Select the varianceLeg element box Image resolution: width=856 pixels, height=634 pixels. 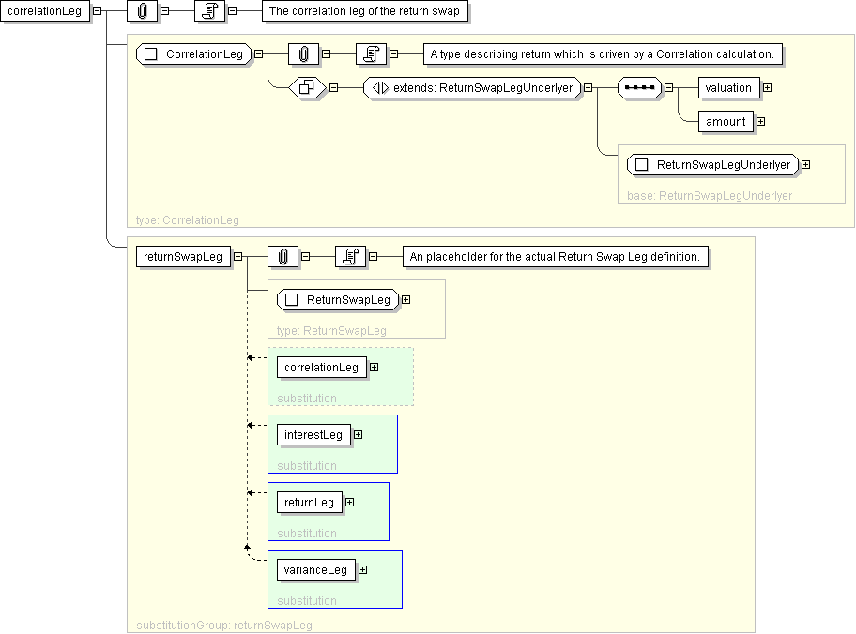314,570
